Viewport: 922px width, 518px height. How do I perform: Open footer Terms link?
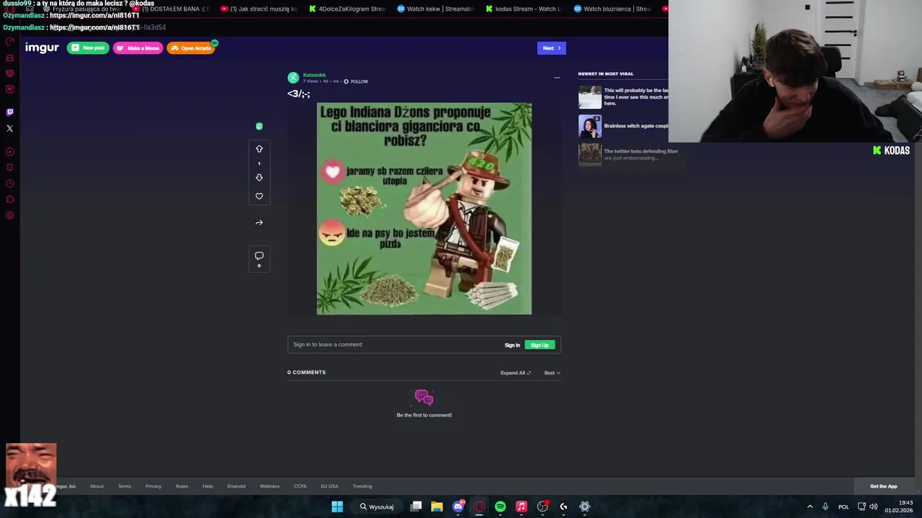coord(125,486)
